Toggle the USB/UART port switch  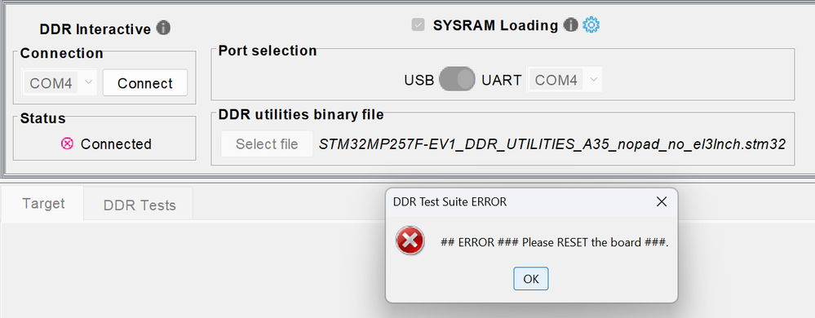457,80
